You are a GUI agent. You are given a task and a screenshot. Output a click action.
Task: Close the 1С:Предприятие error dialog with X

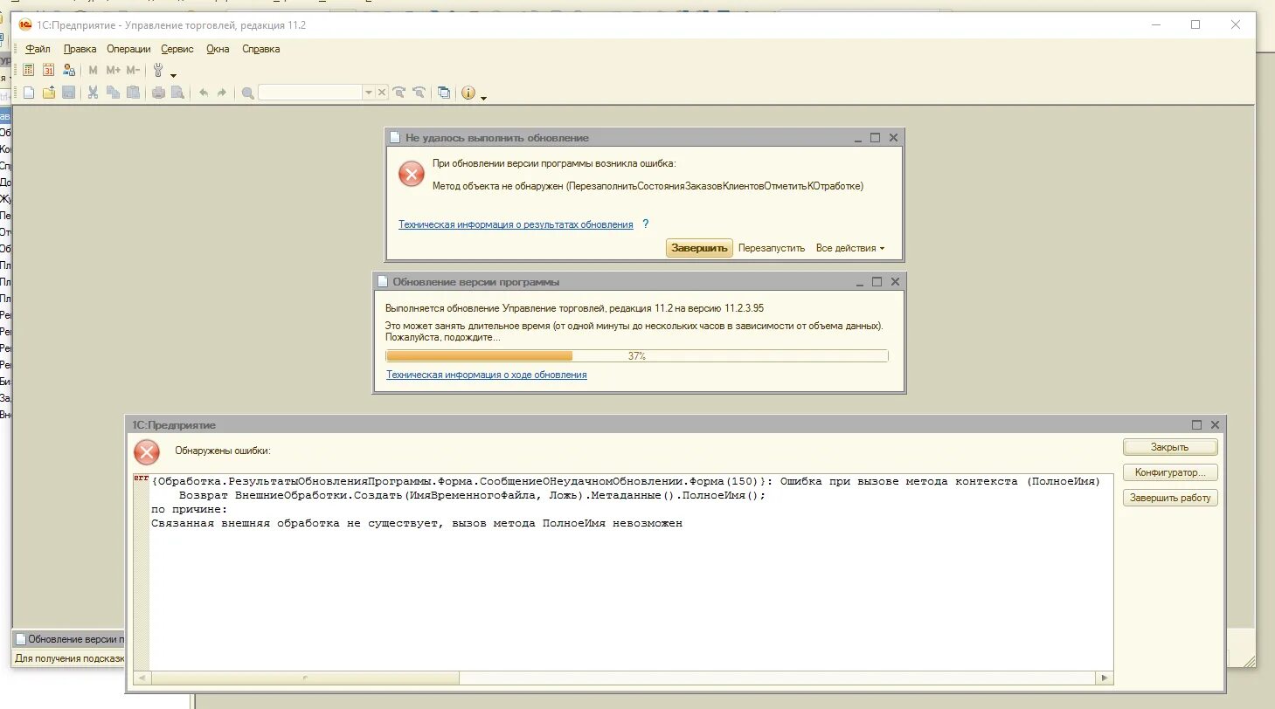(x=1215, y=424)
